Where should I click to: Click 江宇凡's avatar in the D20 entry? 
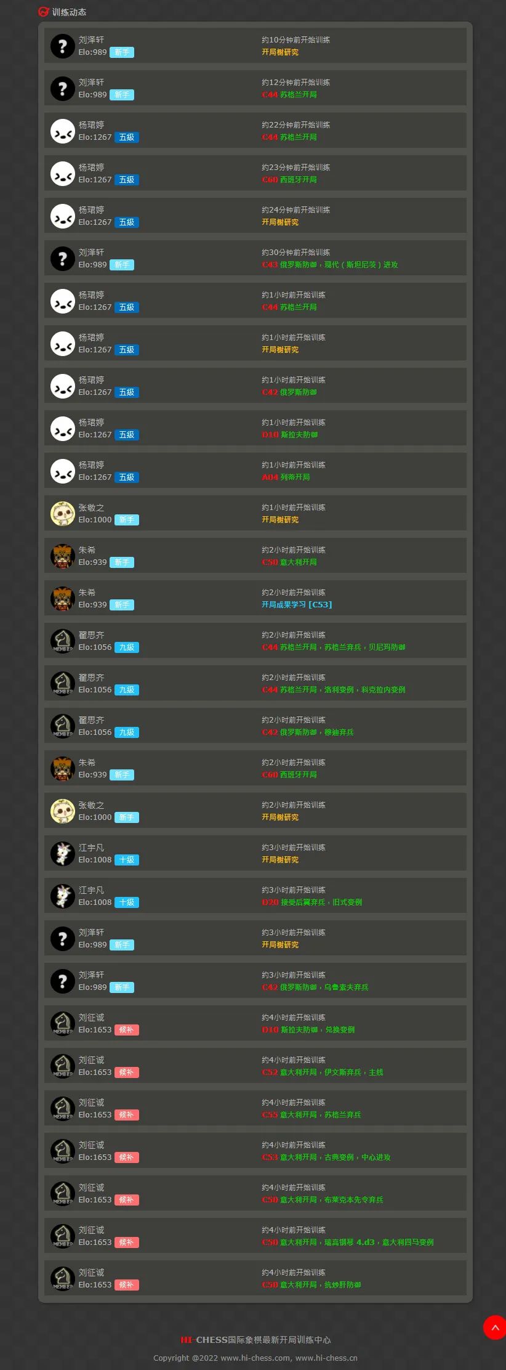[62, 896]
